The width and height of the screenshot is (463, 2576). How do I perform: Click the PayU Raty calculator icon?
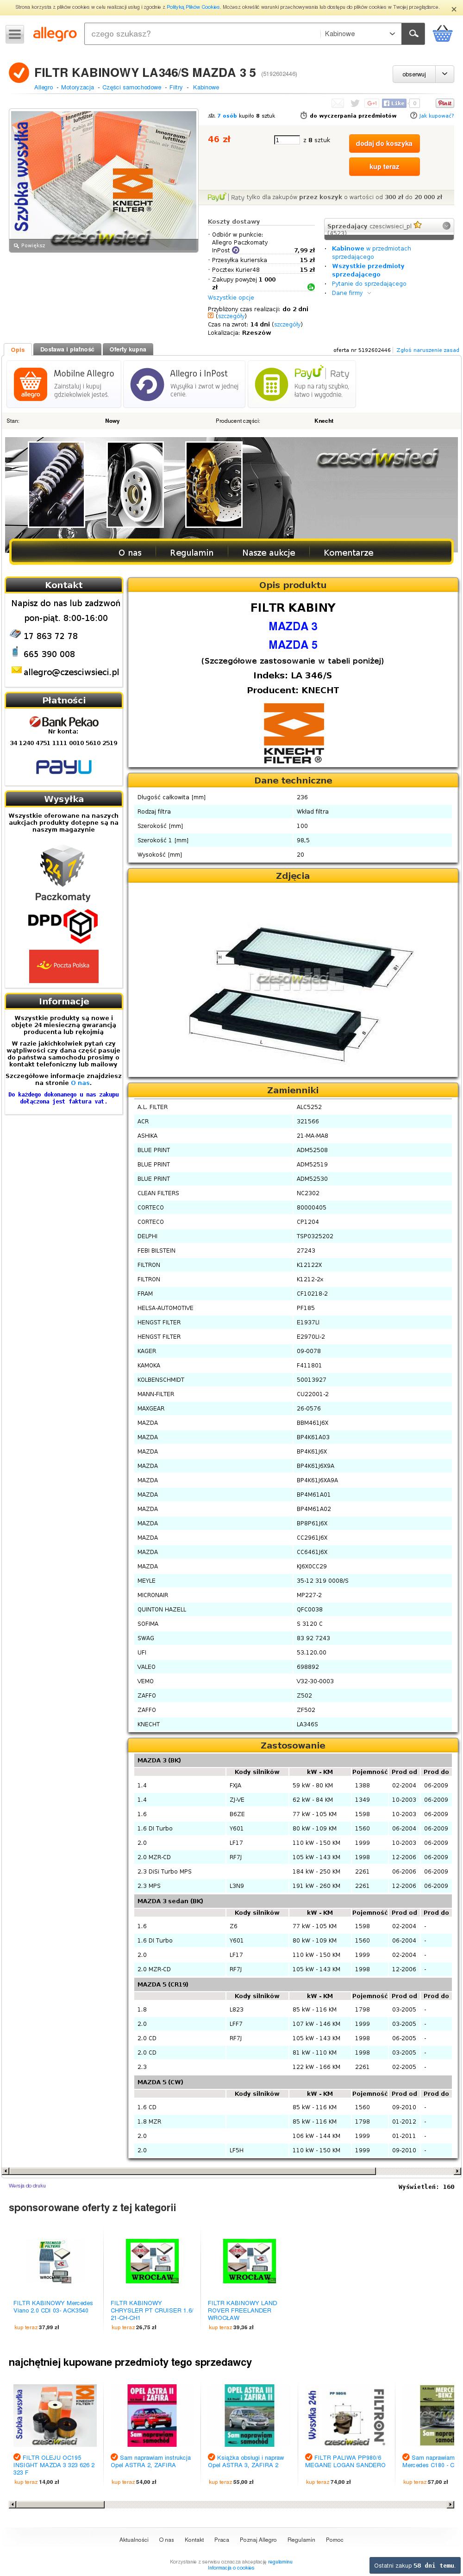click(x=271, y=384)
